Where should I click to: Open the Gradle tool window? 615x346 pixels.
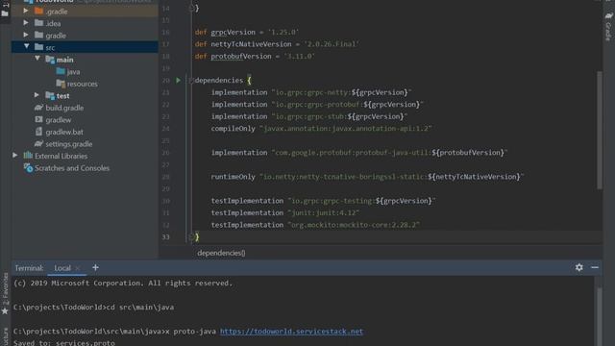pyautogui.click(x=608, y=26)
